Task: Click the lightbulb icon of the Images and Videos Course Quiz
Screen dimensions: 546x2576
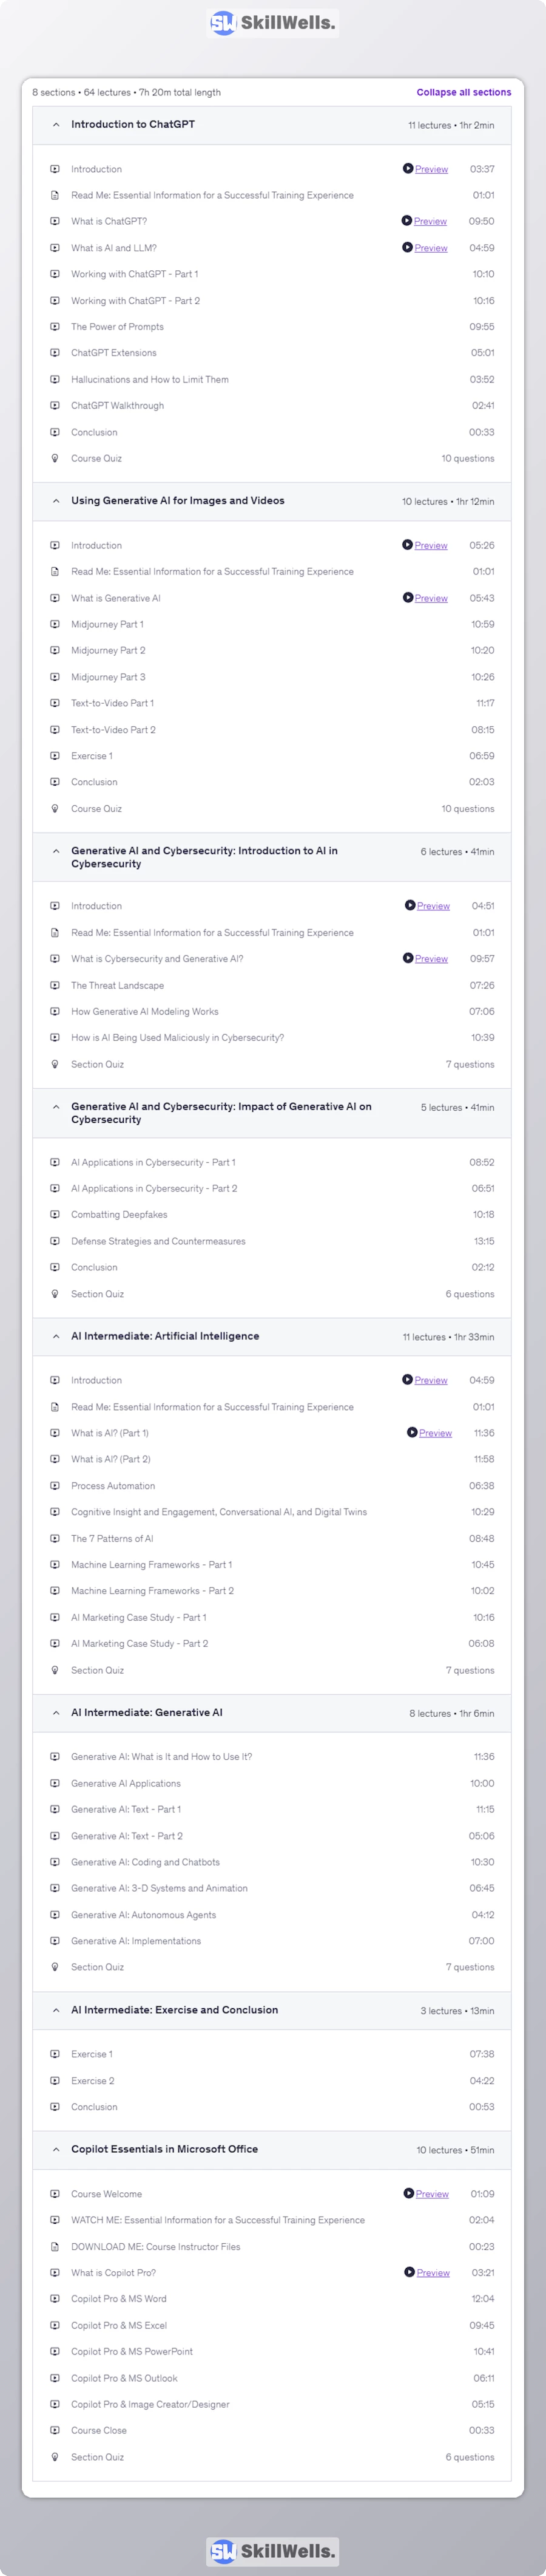Action: [x=55, y=809]
